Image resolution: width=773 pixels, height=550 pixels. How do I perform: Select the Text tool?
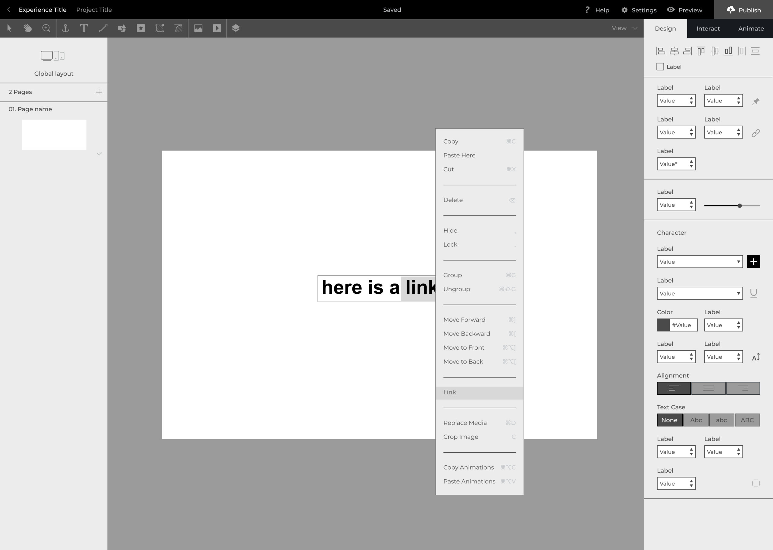[84, 28]
